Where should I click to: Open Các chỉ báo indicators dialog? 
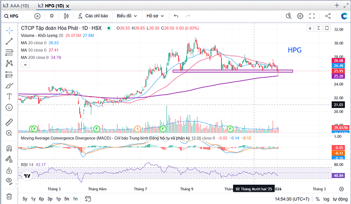coord(93,16)
